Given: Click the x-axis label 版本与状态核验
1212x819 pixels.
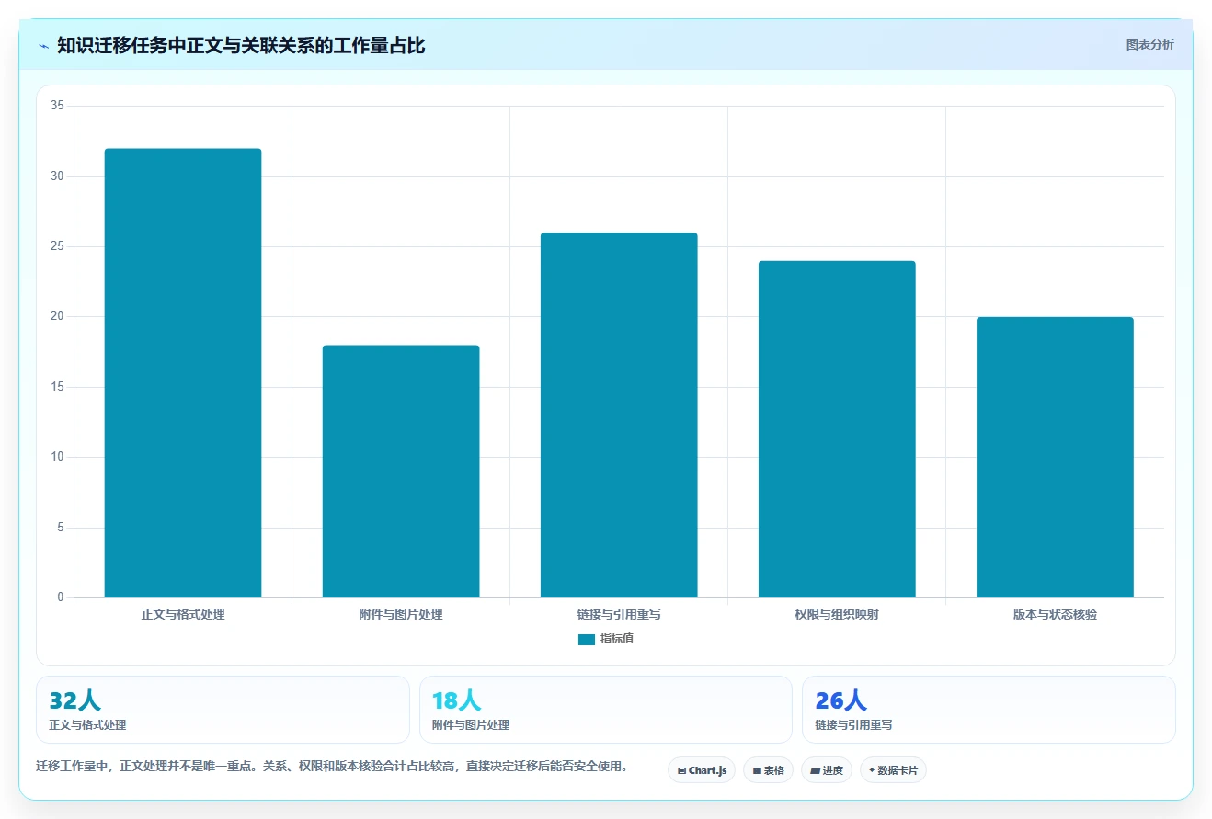Looking at the screenshot, I should [x=1055, y=614].
